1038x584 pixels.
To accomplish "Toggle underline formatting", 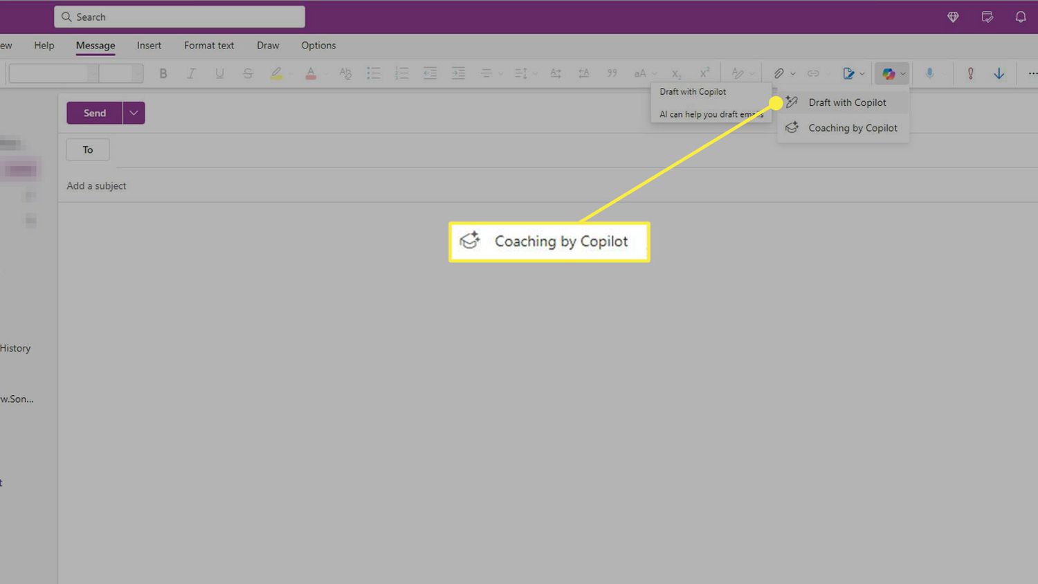I will point(219,73).
